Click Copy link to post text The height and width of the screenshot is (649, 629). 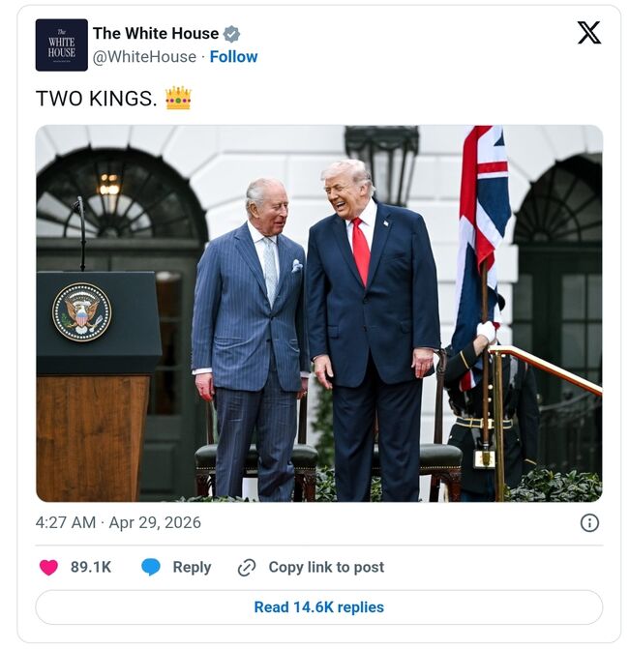326,567
